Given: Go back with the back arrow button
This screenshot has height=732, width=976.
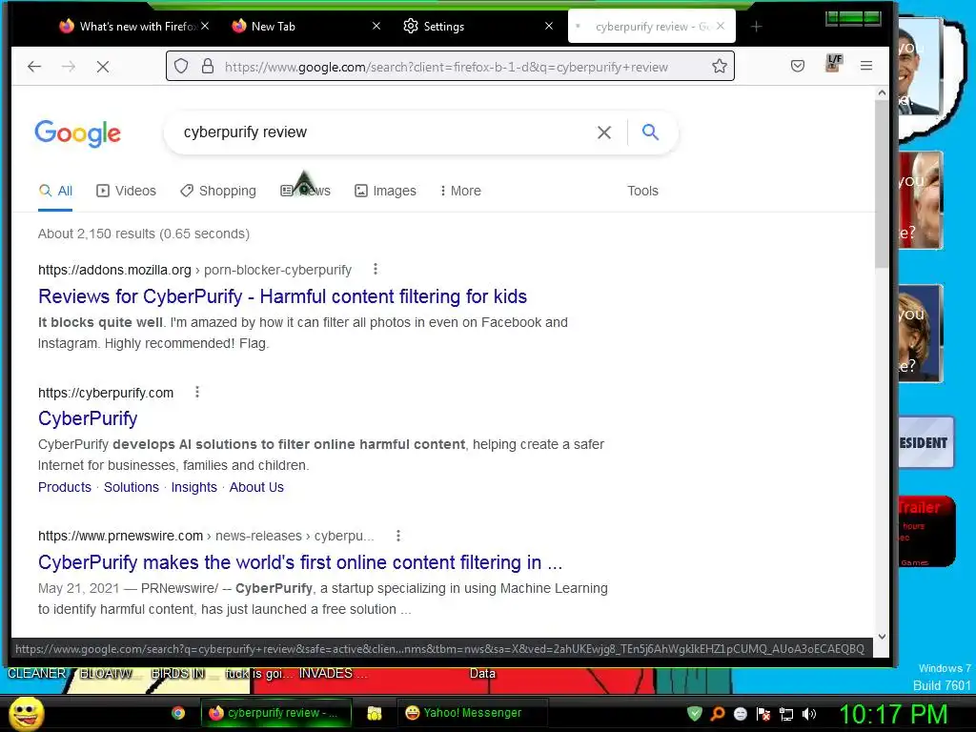Looking at the screenshot, I should click(34, 66).
